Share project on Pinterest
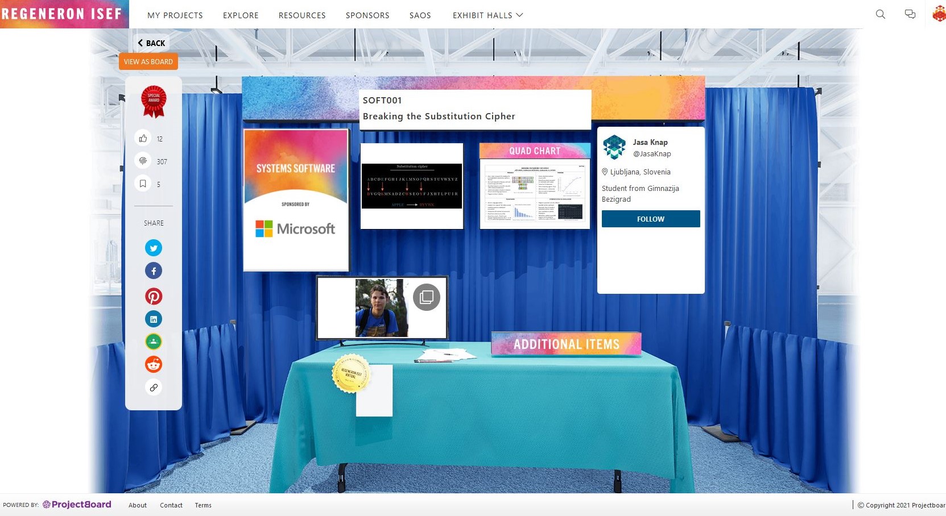 coord(154,296)
